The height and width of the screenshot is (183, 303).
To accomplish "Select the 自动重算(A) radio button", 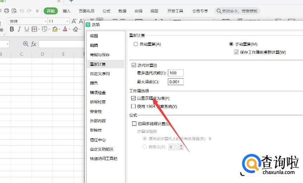I will point(136,44).
